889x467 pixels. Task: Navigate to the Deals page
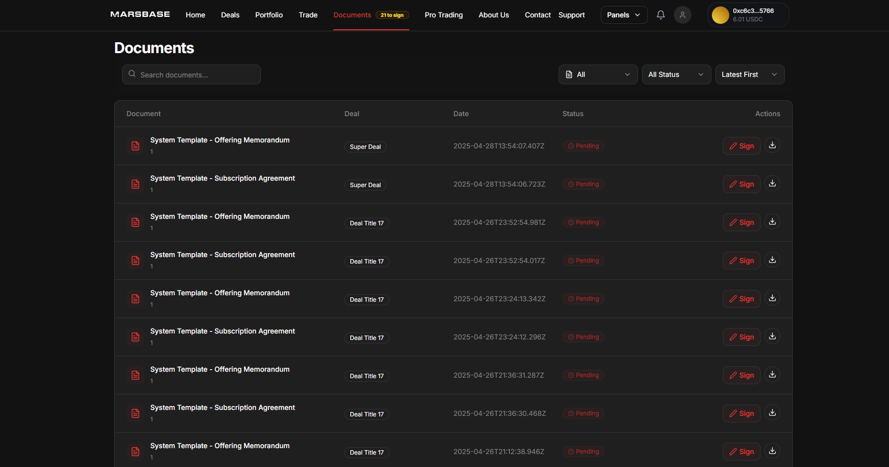(230, 15)
